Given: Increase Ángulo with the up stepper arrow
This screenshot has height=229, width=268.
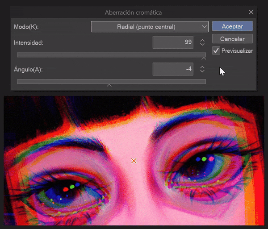Looking at the screenshot, I should (x=202, y=67).
